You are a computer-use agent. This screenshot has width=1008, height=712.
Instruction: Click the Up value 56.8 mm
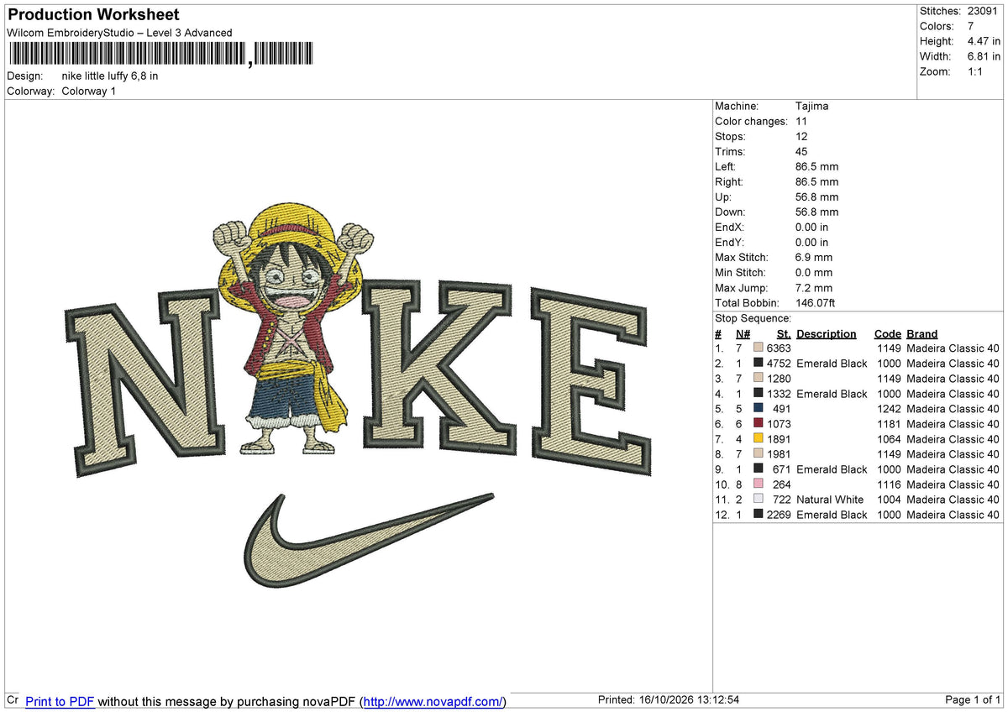(816, 196)
